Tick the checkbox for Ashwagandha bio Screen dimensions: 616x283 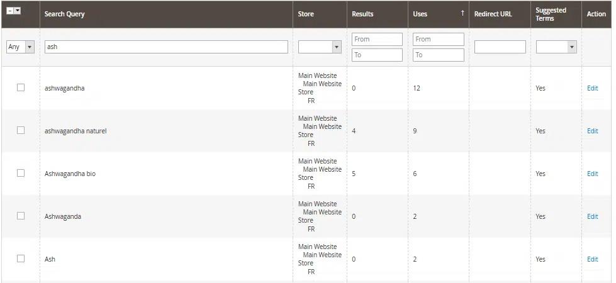point(21,173)
